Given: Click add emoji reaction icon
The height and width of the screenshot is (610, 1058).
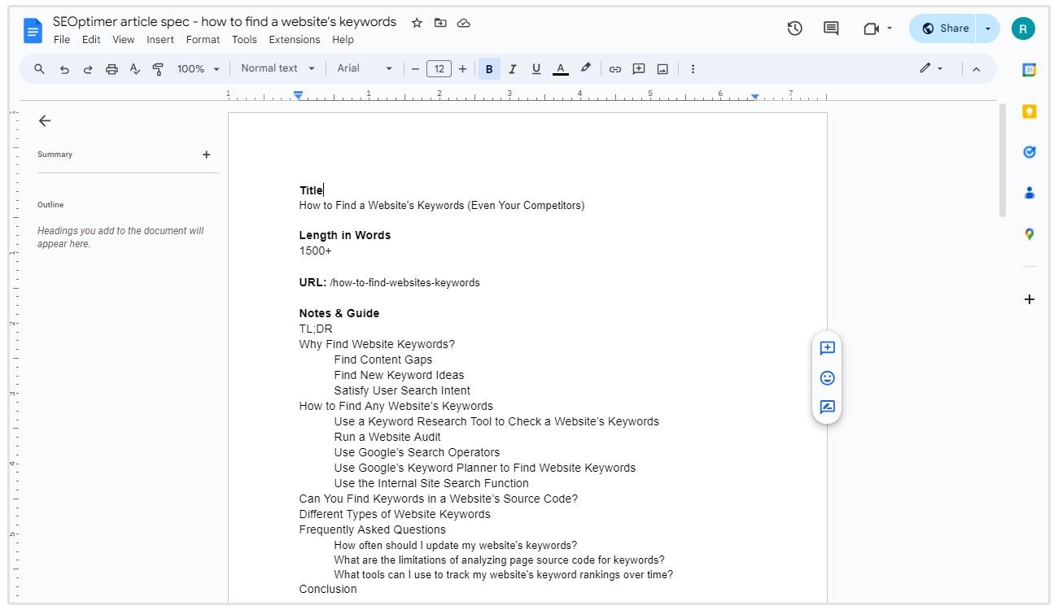Looking at the screenshot, I should click(827, 378).
